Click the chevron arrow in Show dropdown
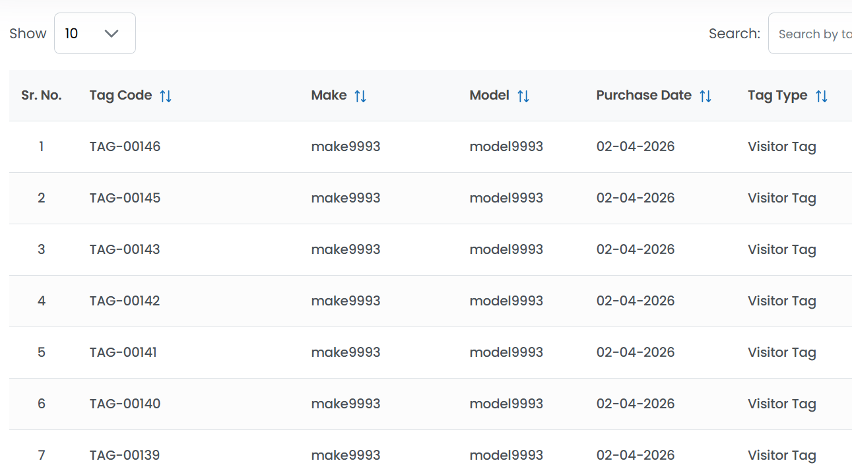 point(112,34)
